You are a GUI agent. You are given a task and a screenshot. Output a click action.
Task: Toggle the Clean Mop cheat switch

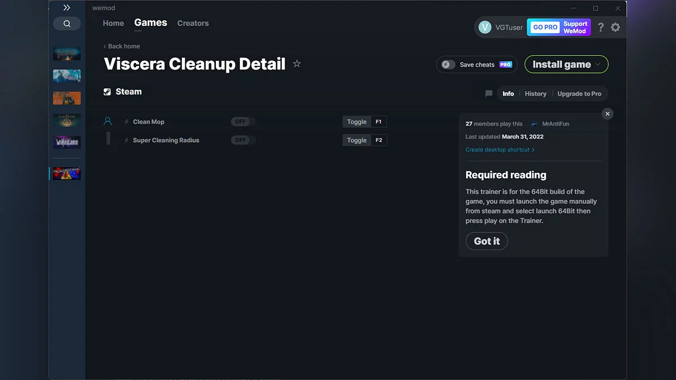[x=243, y=122]
